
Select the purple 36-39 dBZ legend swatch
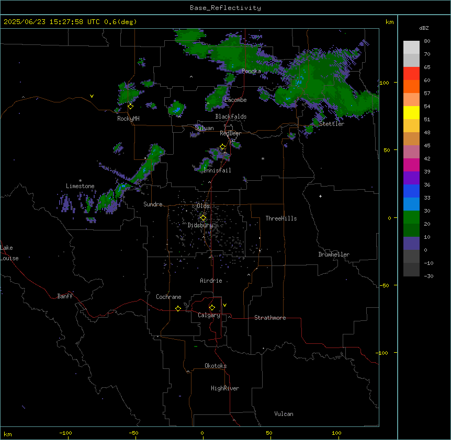click(x=411, y=178)
